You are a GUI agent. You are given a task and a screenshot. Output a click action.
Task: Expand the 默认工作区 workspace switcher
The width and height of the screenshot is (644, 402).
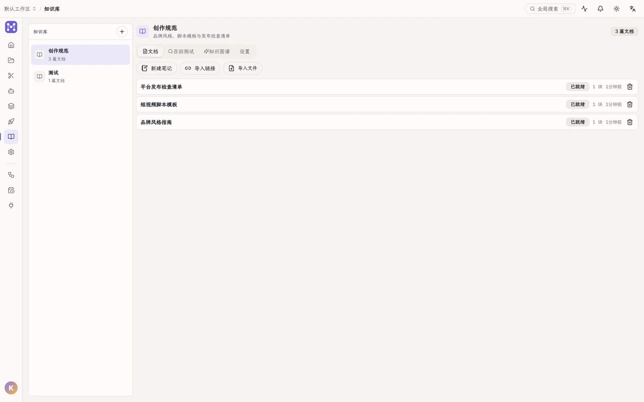click(x=20, y=9)
